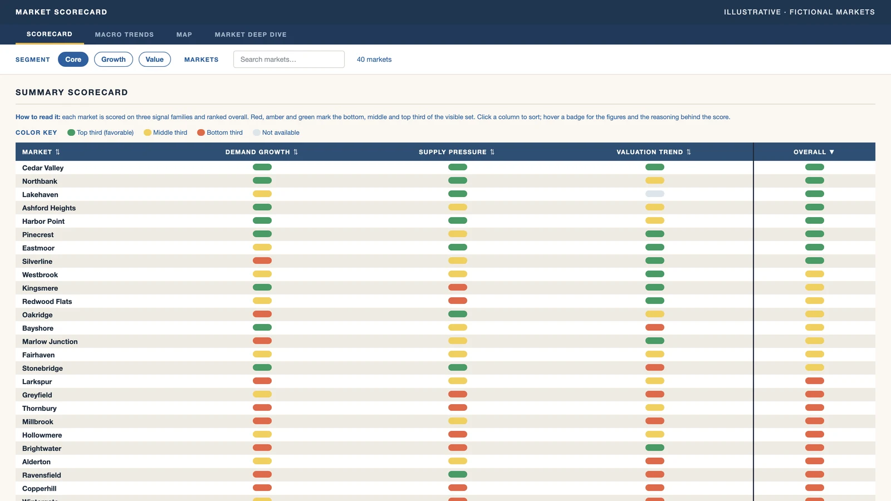The height and width of the screenshot is (501, 891).
Task: Click Oakridge's Demand Growth badge
Action: click(x=262, y=314)
